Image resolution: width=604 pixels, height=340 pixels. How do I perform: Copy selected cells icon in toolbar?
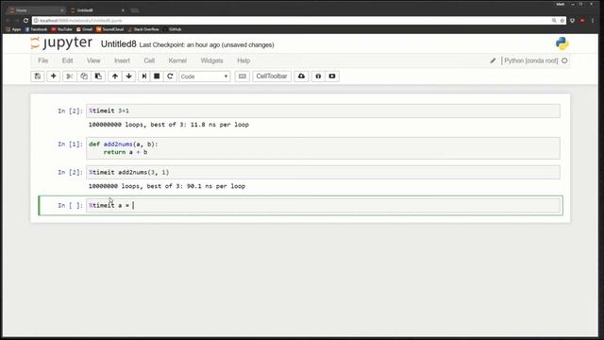pos(84,76)
